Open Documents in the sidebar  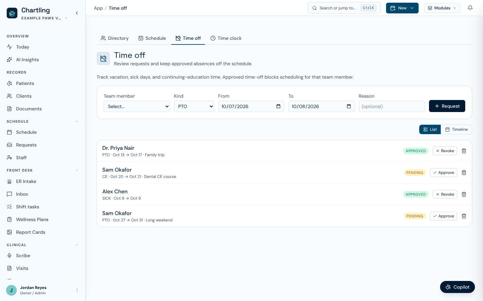point(43,109)
